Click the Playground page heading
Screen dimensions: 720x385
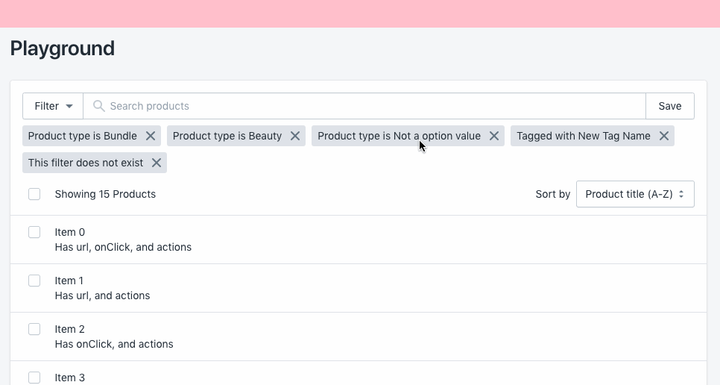coord(63,48)
